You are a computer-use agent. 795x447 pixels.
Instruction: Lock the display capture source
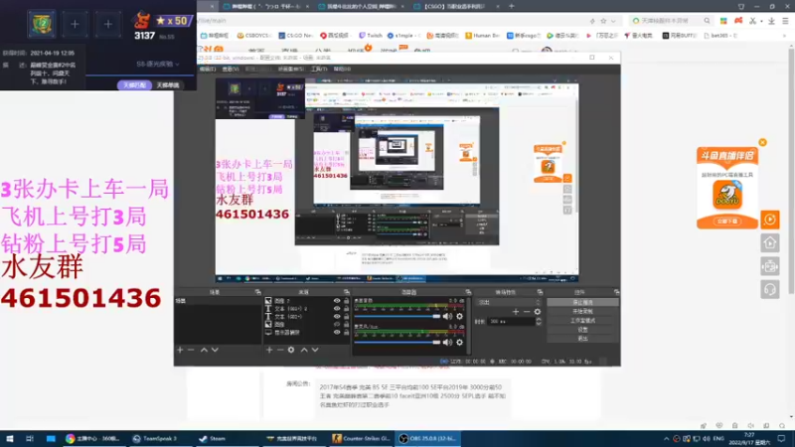click(x=347, y=333)
